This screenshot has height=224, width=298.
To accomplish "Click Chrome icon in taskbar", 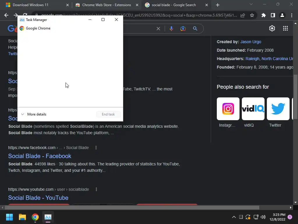I will point(35,217).
